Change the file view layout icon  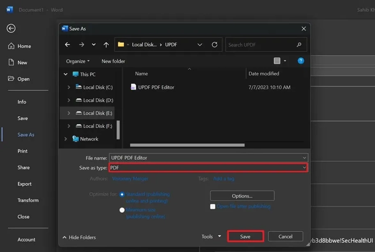[x=277, y=61]
